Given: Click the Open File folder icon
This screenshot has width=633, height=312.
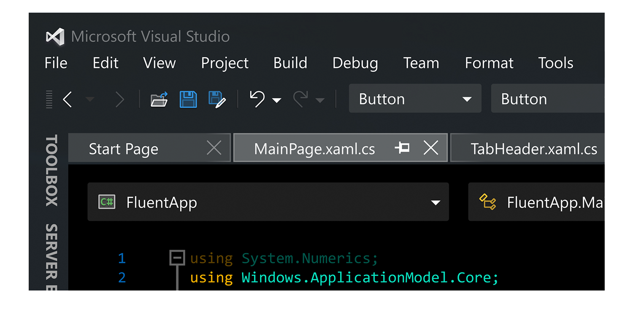Looking at the screenshot, I should click(x=159, y=100).
